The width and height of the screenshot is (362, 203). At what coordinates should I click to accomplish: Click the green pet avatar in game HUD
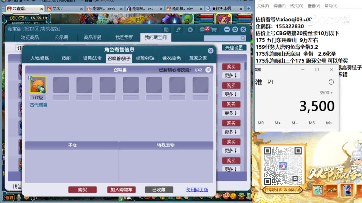click(188, 19)
